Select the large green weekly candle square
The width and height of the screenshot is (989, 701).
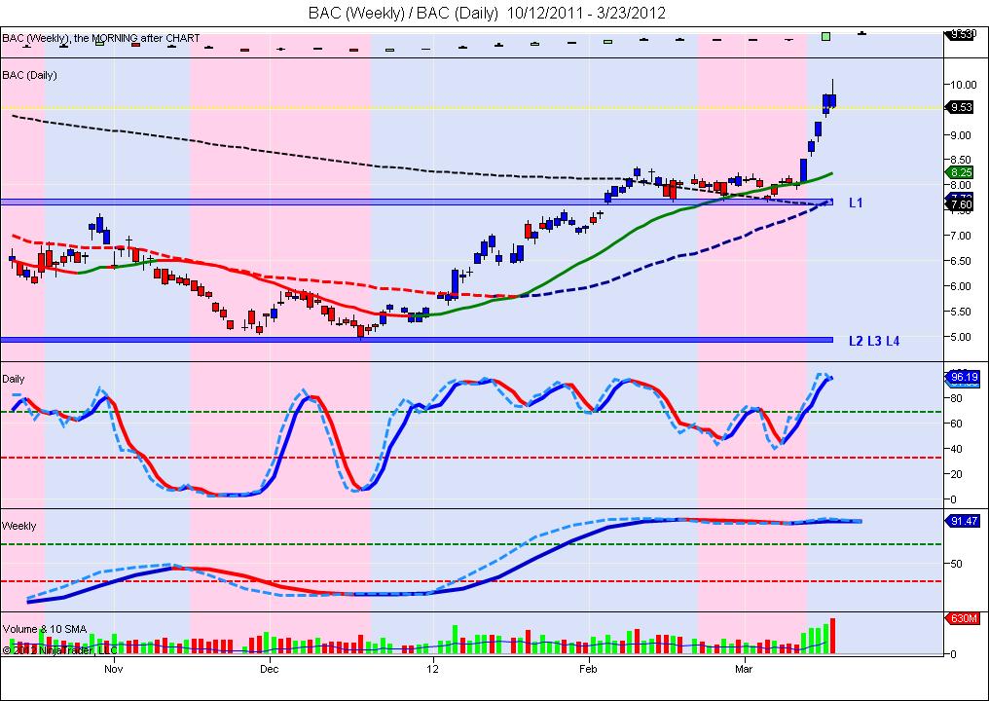point(826,37)
